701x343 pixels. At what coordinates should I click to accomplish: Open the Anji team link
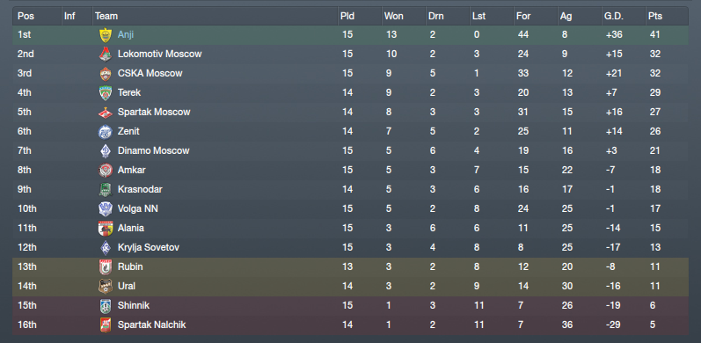click(126, 34)
